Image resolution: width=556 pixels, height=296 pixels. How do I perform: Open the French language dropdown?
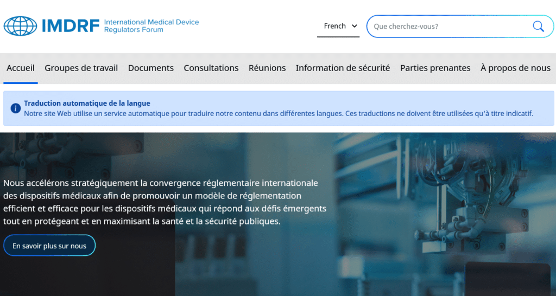tap(338, 26)
